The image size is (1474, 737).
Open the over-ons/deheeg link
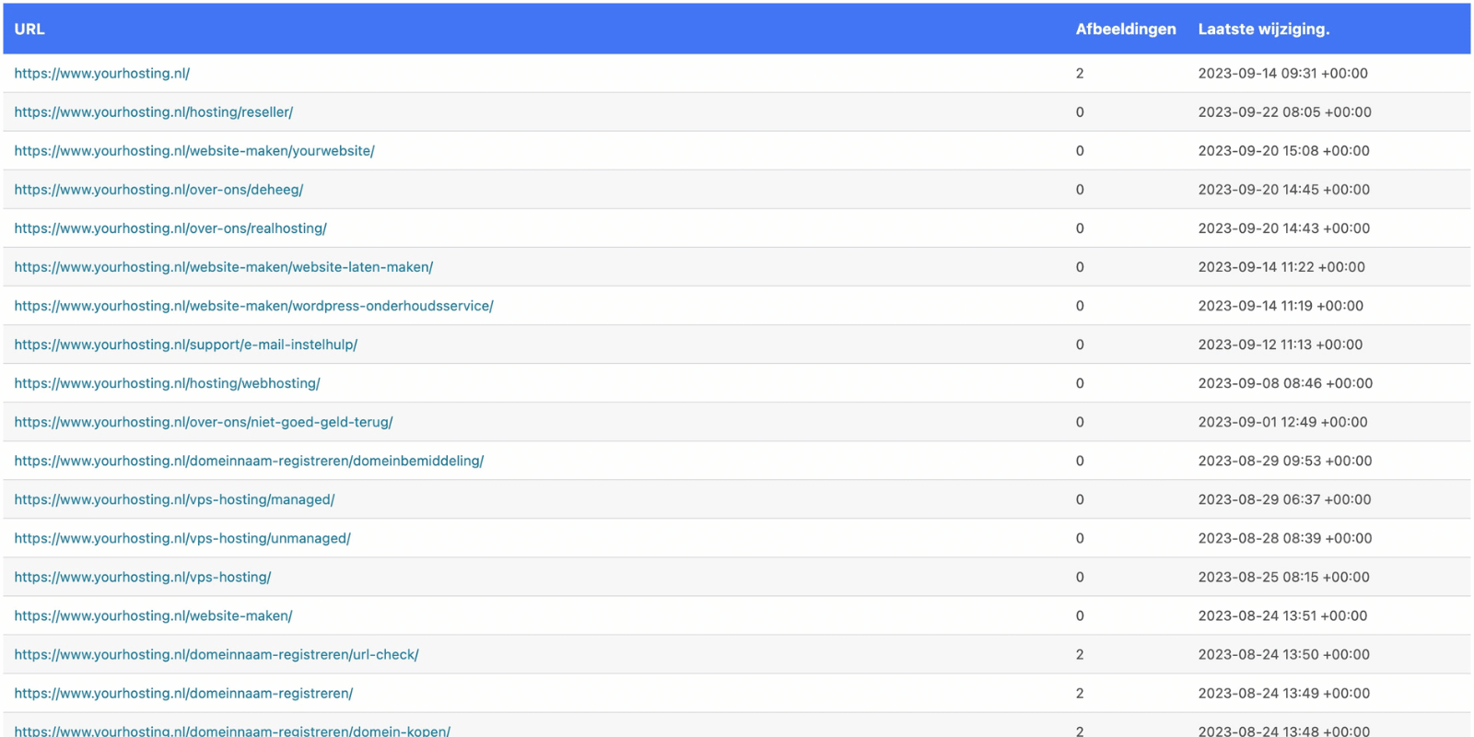pyautogui.click(x=158, y=190)
